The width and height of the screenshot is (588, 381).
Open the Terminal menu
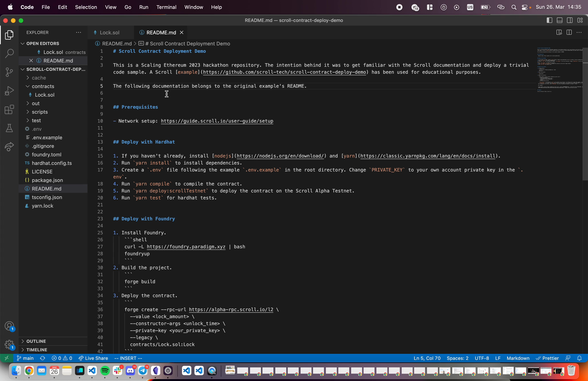pyautogui.click(x=166, y=7)
